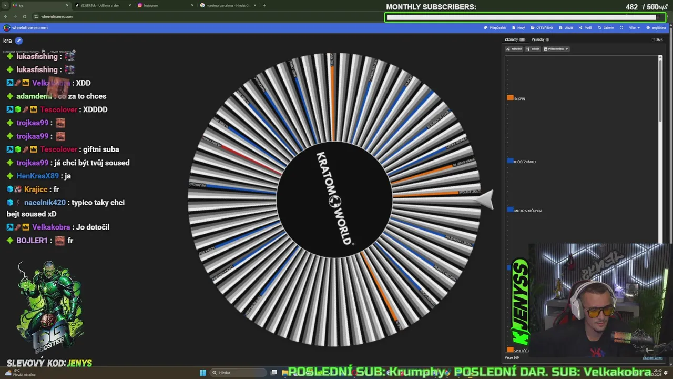Screen dimensions: 673x379
Task: Toggle fullscreen mode icon
Action: (621, 28)
